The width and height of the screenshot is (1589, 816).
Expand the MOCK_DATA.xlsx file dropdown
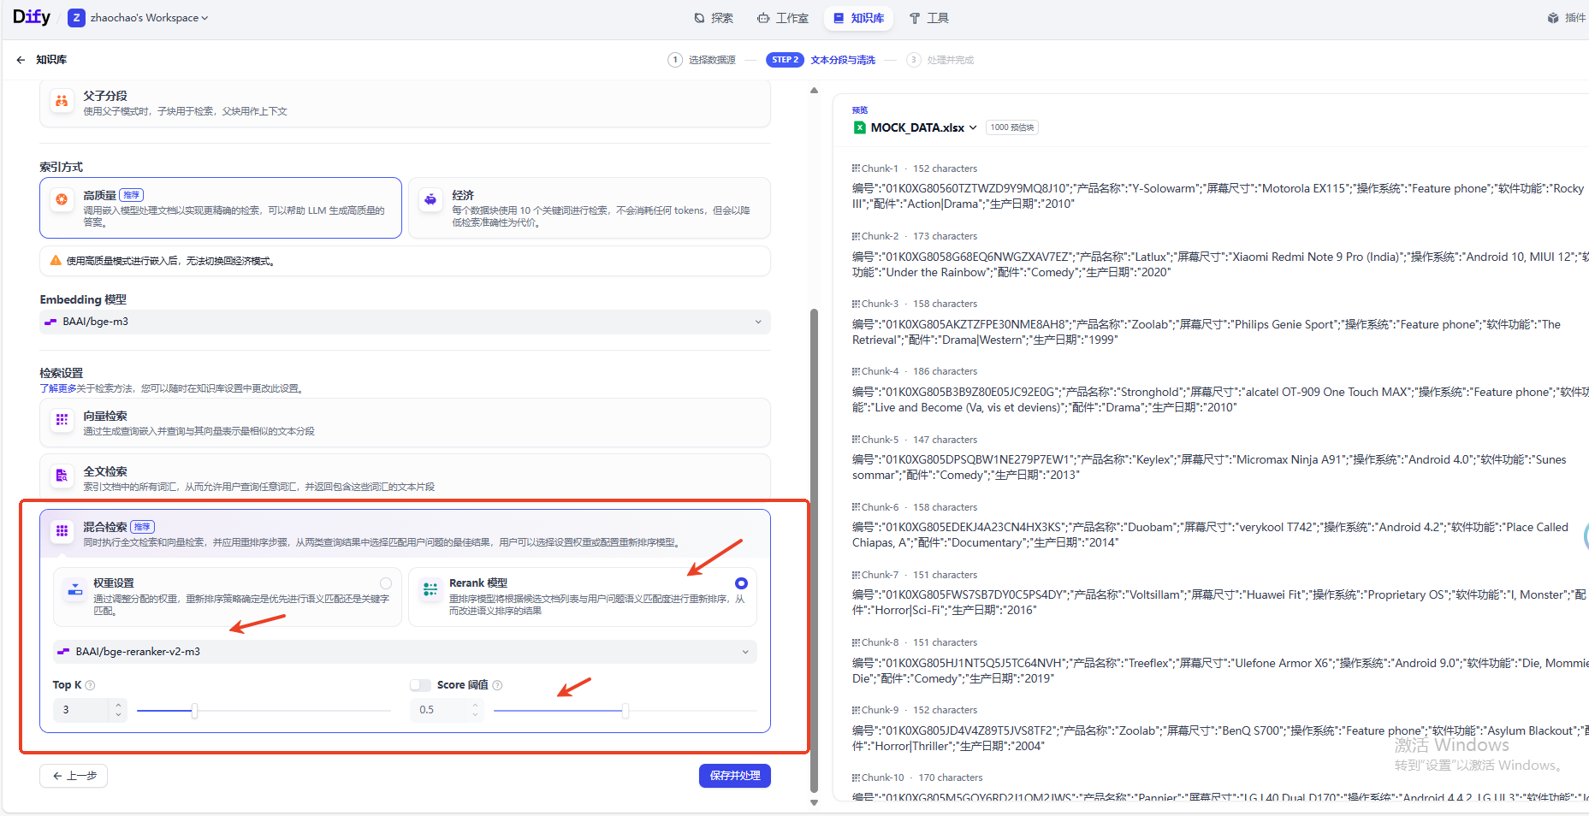973,127
